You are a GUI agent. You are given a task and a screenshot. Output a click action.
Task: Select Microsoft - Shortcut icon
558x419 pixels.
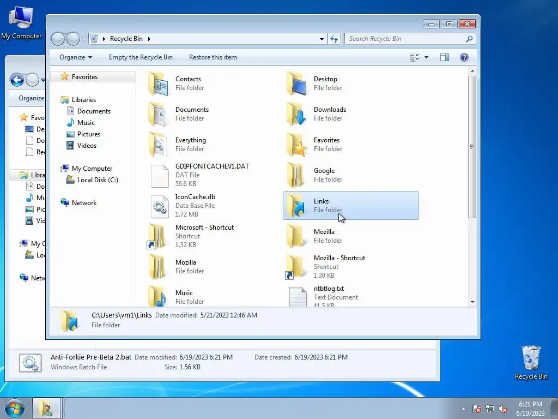tap(156, 236)
